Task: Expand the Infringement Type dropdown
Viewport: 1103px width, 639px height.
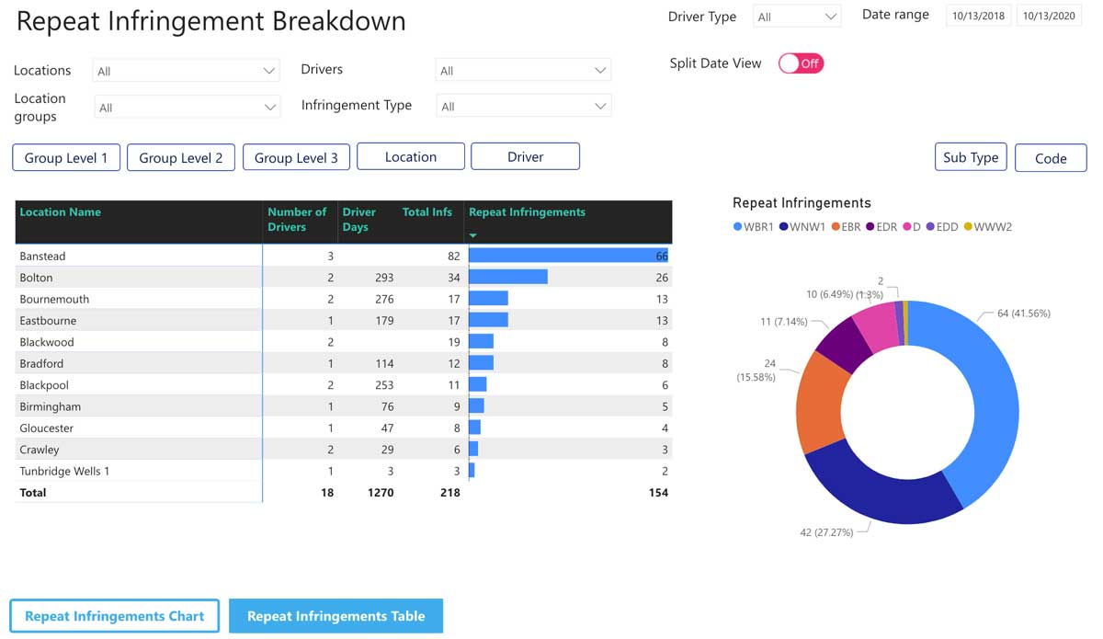Action: [x=523, y=107]
